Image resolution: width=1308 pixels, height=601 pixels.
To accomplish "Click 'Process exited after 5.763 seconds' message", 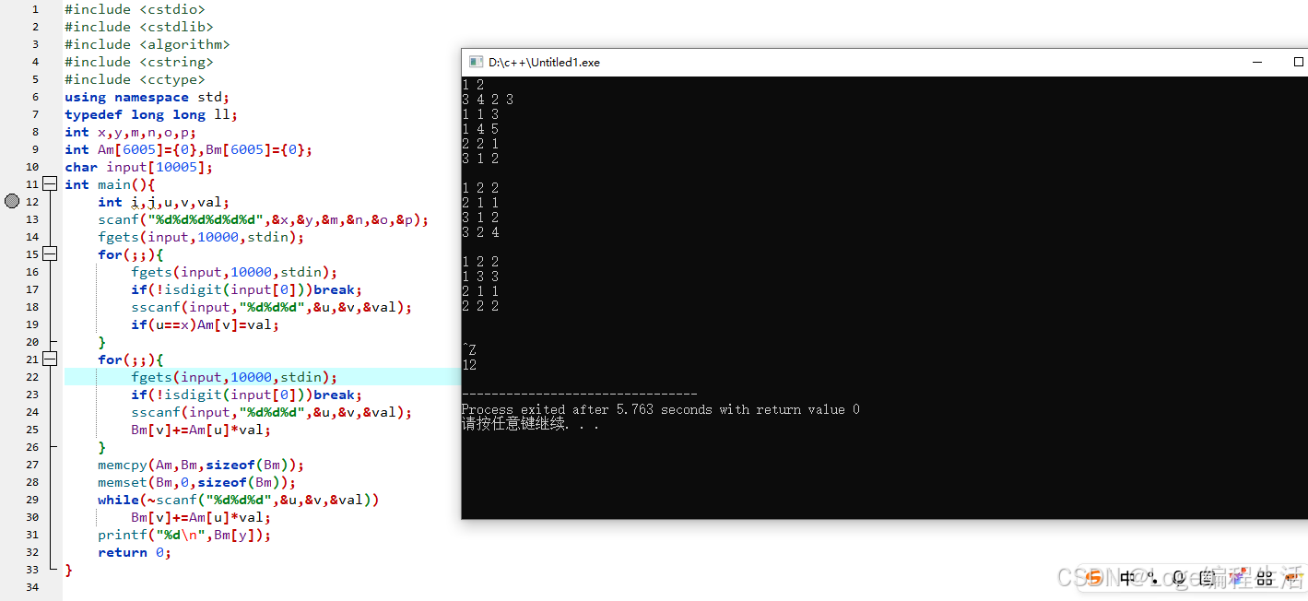I will click(x=661, y=409).
